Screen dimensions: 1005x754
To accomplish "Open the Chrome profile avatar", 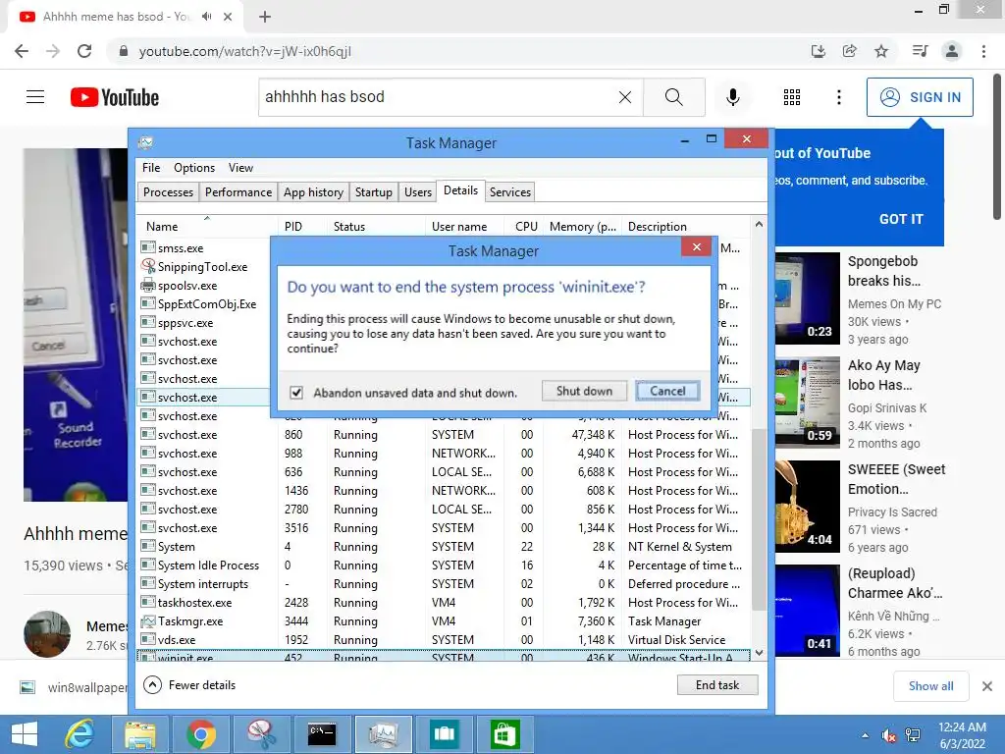I will tap(952, 51).
